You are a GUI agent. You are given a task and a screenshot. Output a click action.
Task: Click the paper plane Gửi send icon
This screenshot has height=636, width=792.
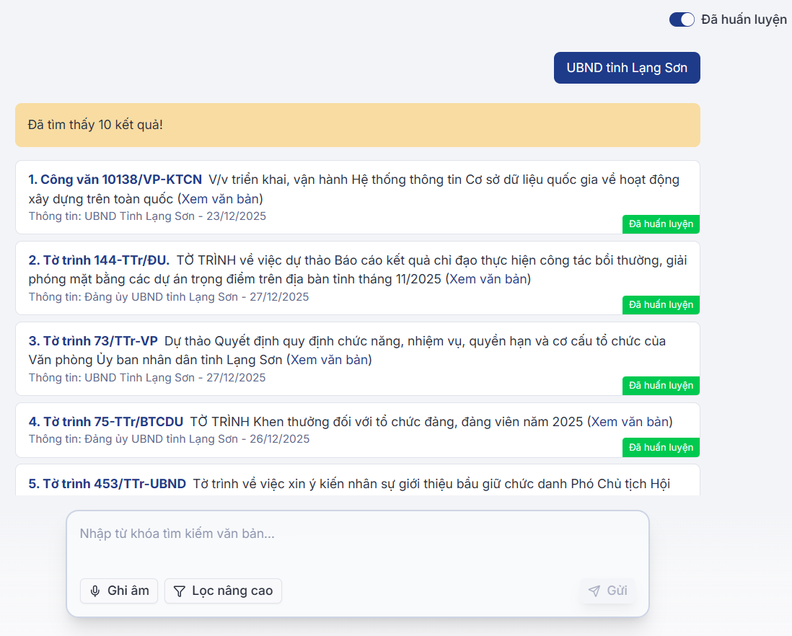click(594, 591)
